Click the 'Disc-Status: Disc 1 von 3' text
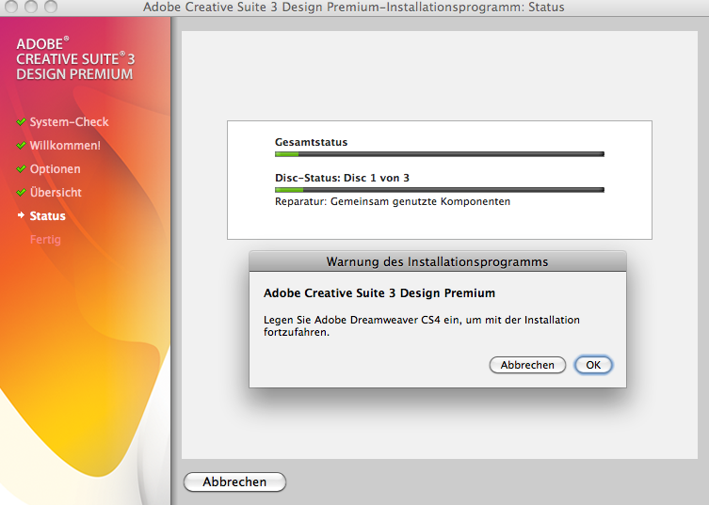This screenshot has width=709, height=505. point(343,178)
